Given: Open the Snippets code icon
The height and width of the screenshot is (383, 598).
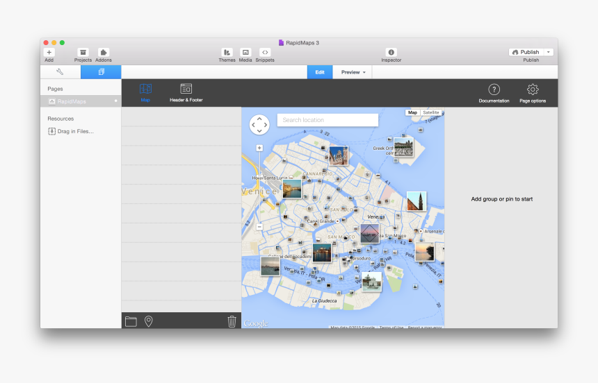Looking at the screenshot, I should coord(265,52).
